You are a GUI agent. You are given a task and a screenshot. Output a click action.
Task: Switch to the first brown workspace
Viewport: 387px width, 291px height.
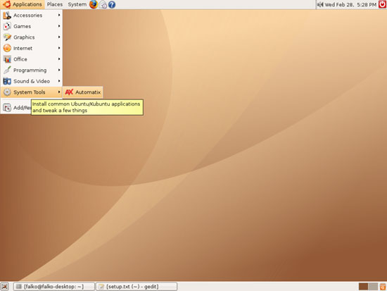click(x=363, y=287)
